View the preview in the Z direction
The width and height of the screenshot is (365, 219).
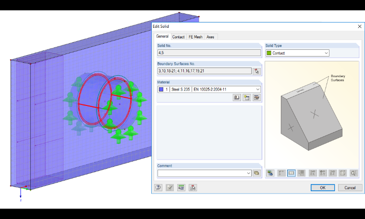(333, 173)
